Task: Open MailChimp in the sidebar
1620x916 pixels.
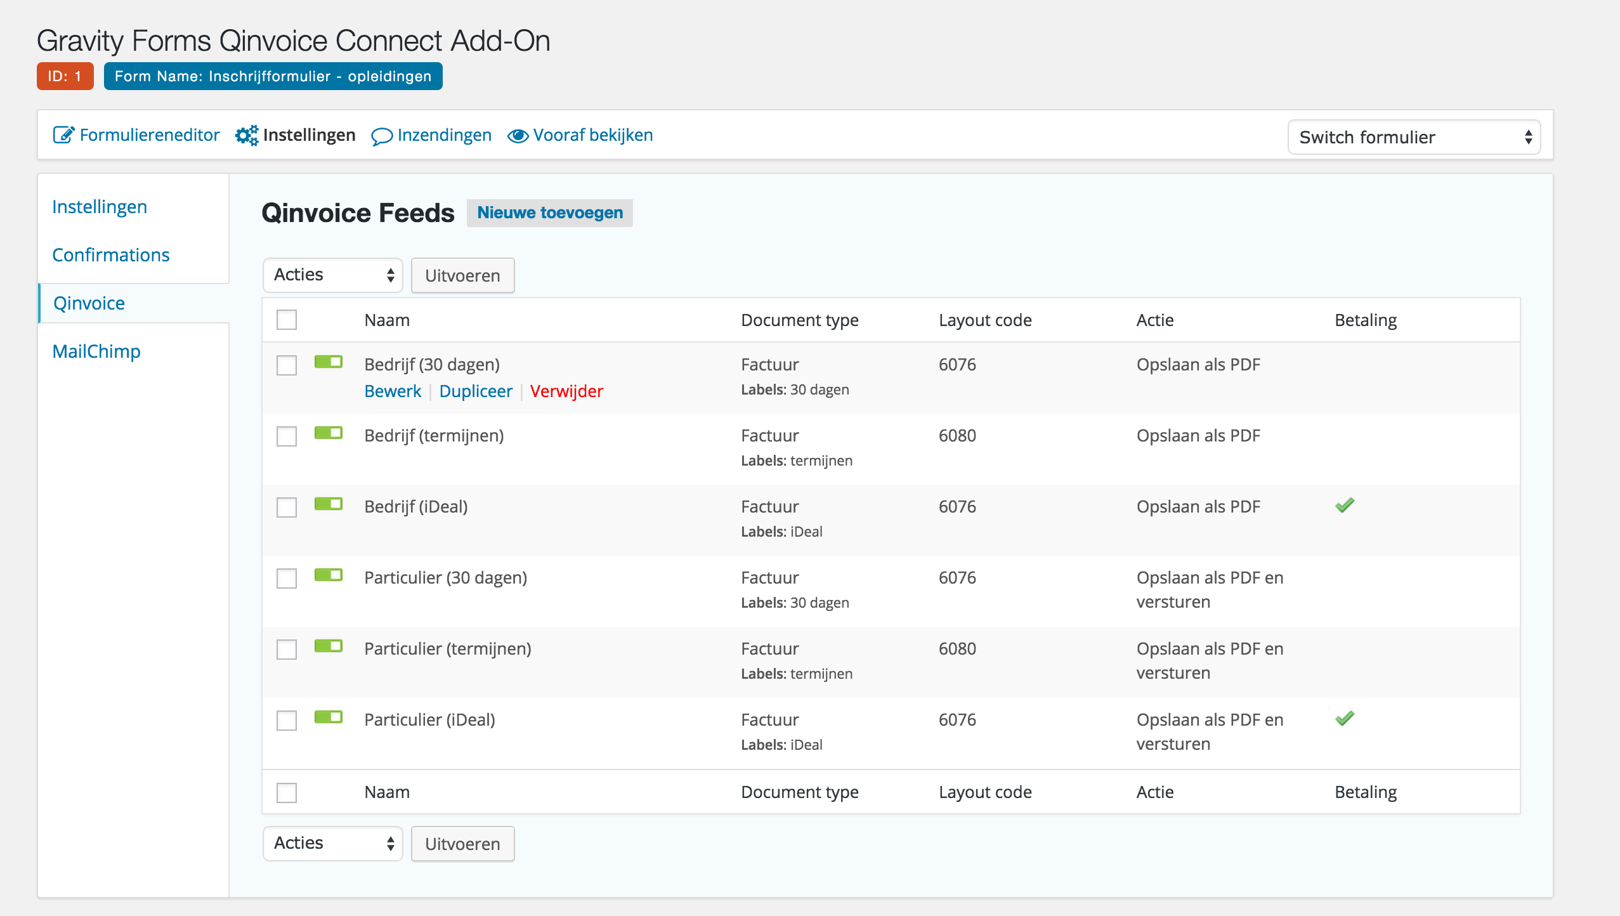Action: pos(96,351)
